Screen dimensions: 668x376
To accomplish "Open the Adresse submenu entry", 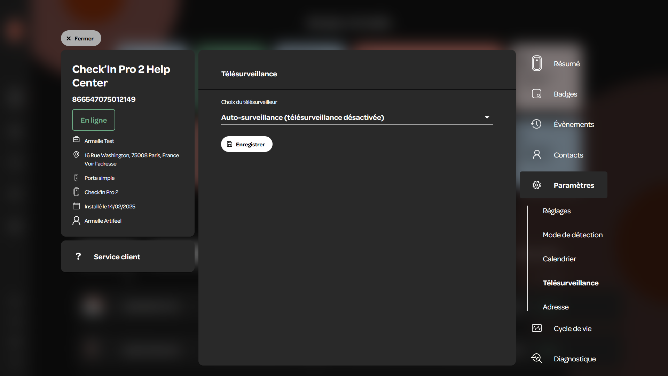I will (x=556, y=307).
